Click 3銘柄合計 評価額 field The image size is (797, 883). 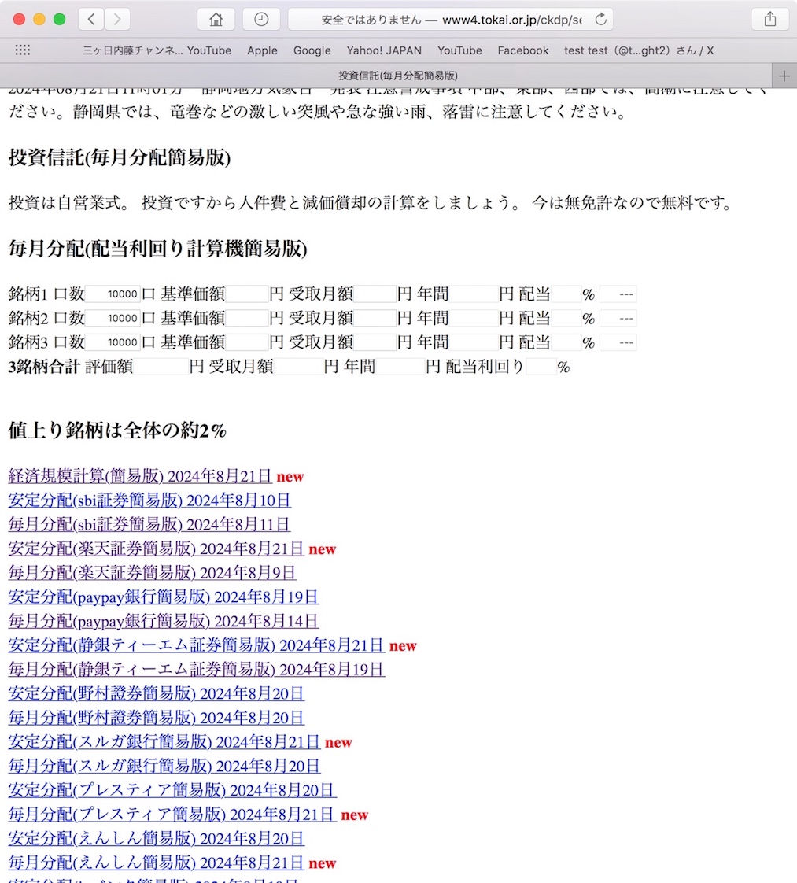click(161, 367)
